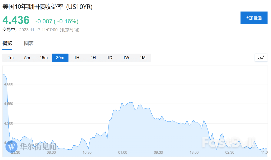
Task: Select the 5m interval
Action: pos(27,58)
